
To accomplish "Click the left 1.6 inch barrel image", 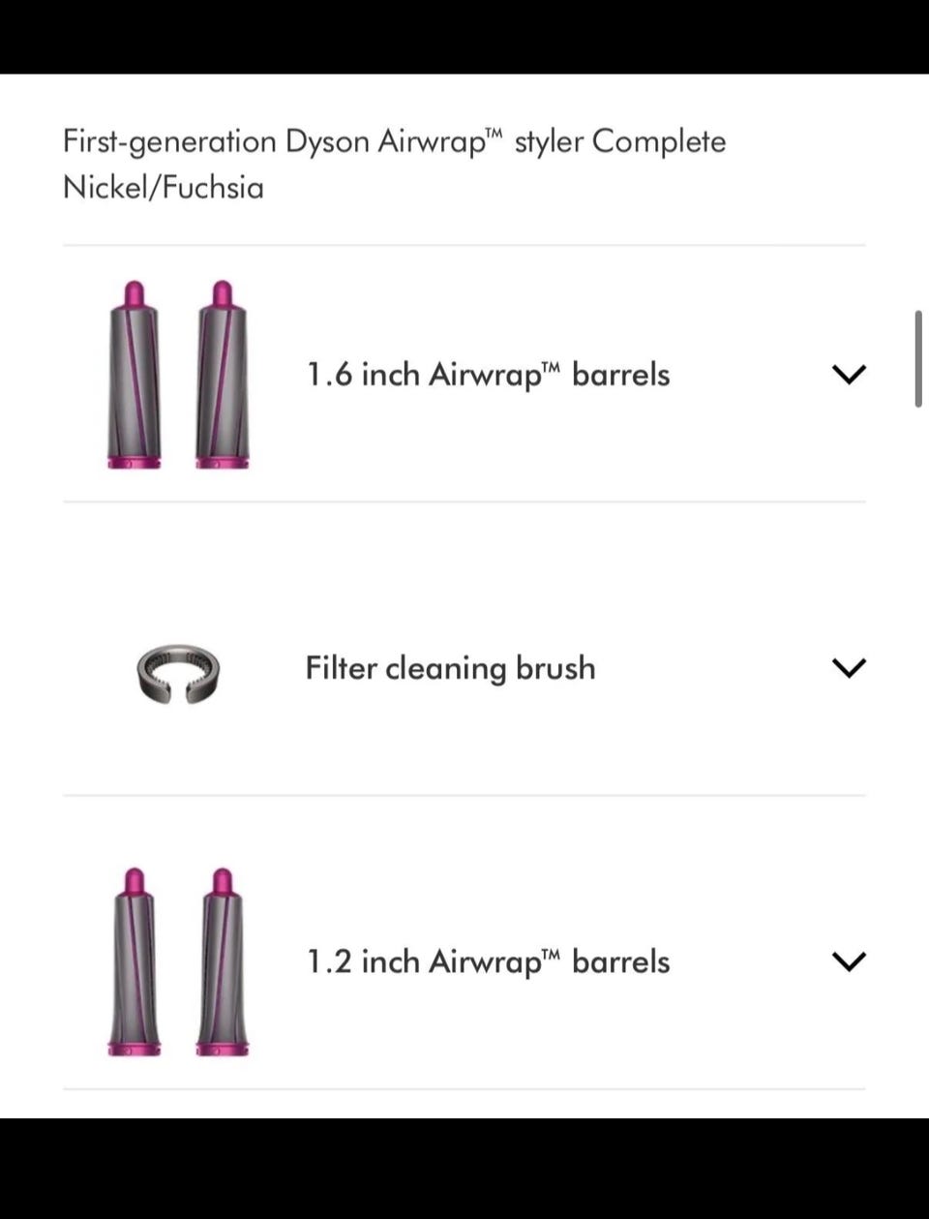I will coord(135,376).
